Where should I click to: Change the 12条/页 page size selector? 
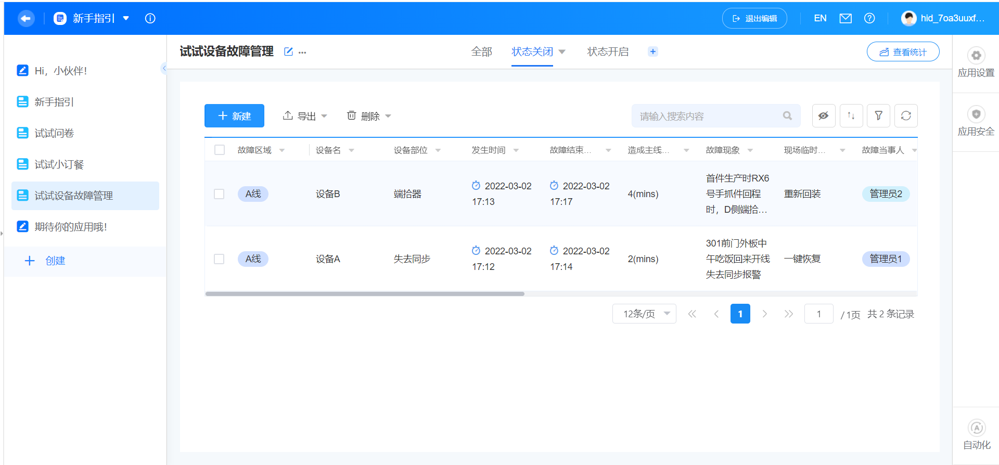[x=644, y=314]
